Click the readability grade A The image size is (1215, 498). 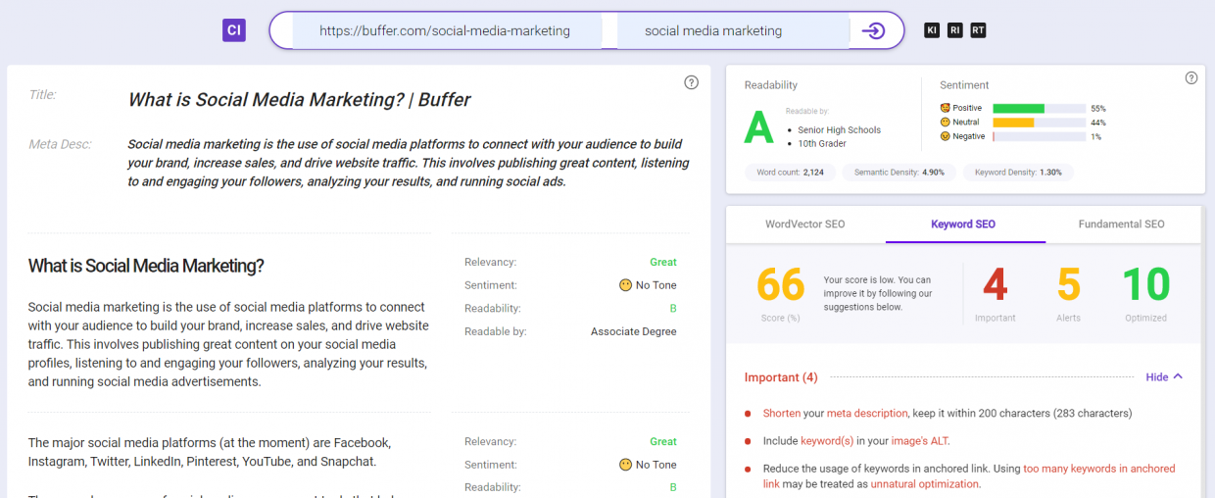[x=759, y=127]
